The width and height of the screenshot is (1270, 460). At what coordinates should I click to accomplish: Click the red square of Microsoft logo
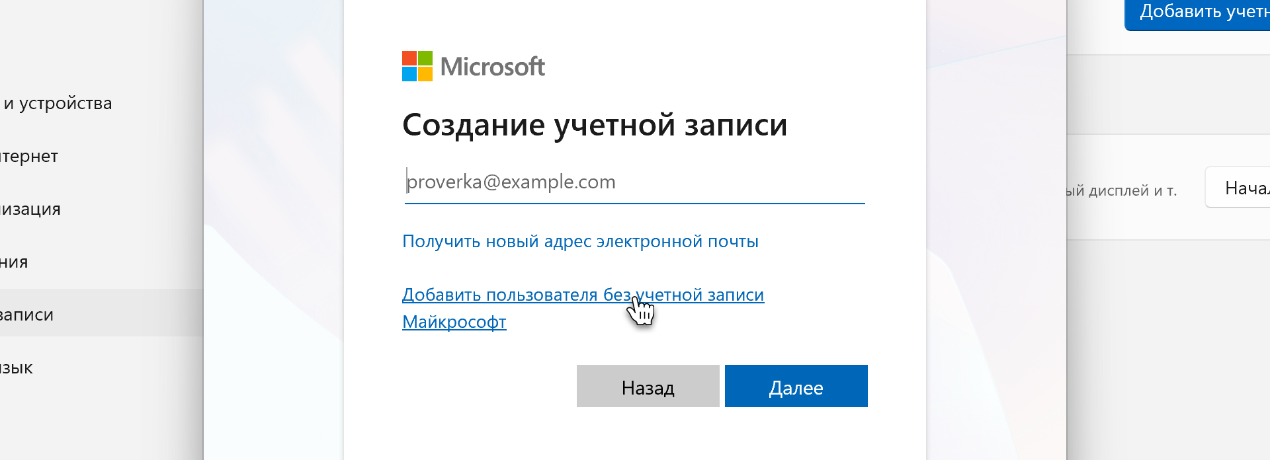[409, 58]
